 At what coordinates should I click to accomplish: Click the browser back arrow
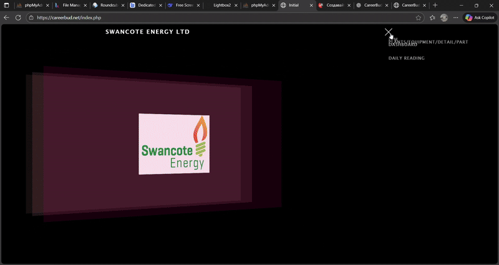[x=7, y=17]
